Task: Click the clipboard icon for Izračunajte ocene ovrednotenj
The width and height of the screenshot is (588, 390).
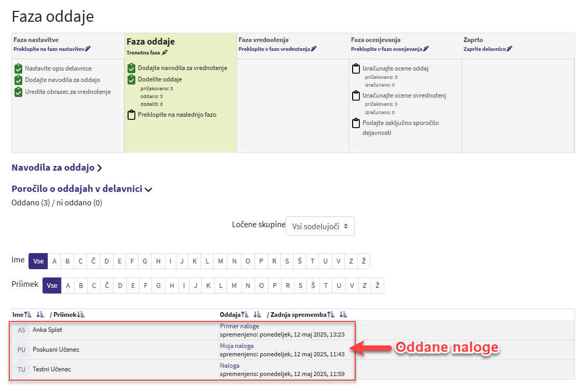Action: point(356,95)
